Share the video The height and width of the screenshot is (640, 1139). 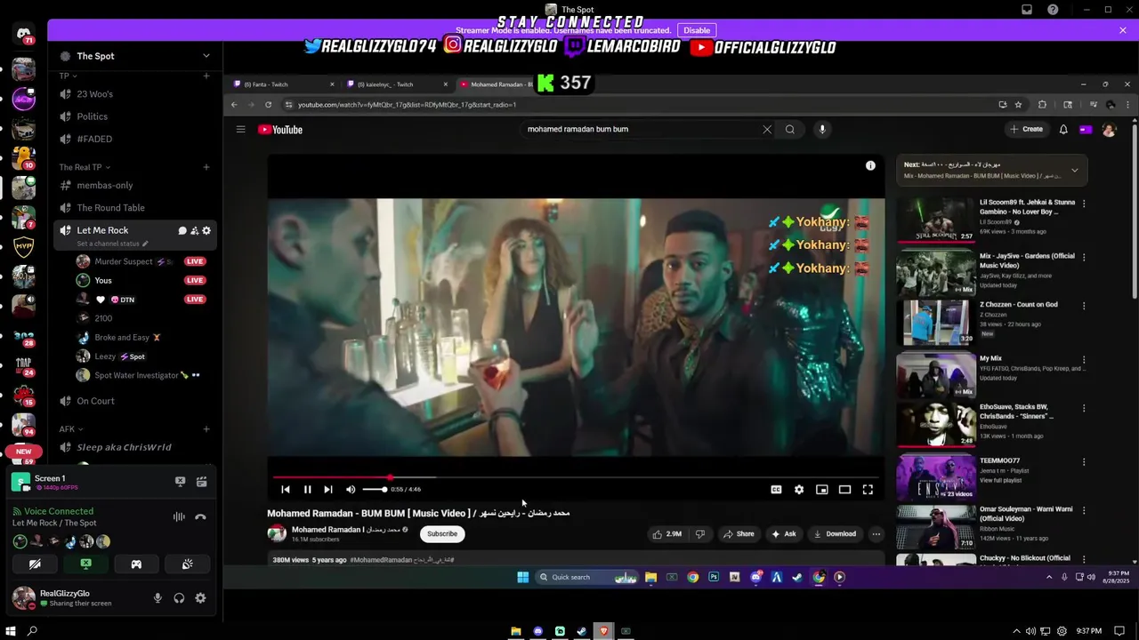pyautogui.click(x=739, y=534)
